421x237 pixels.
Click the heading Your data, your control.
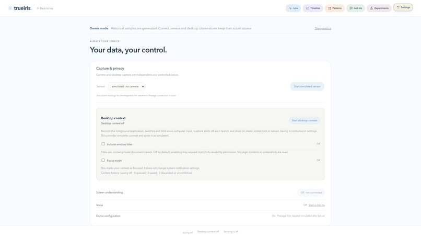point(128,50)
